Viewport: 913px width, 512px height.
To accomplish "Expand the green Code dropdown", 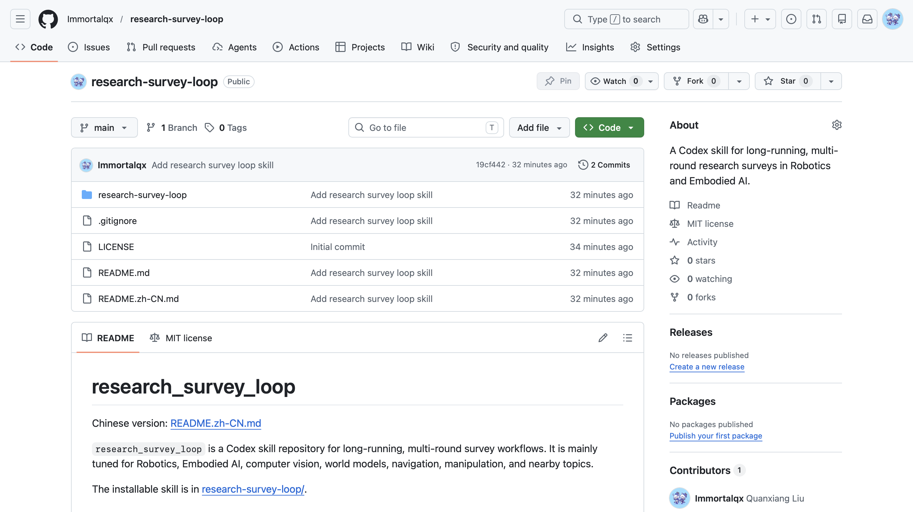I will (x=609, y=128).
